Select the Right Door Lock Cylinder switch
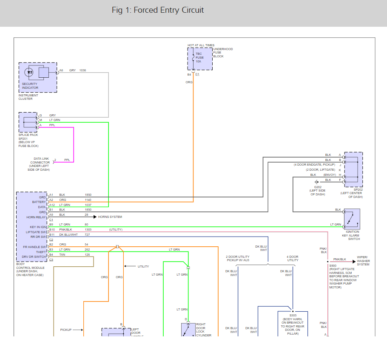Viewport: 387px width, 347px height. [x=188, y=330]
